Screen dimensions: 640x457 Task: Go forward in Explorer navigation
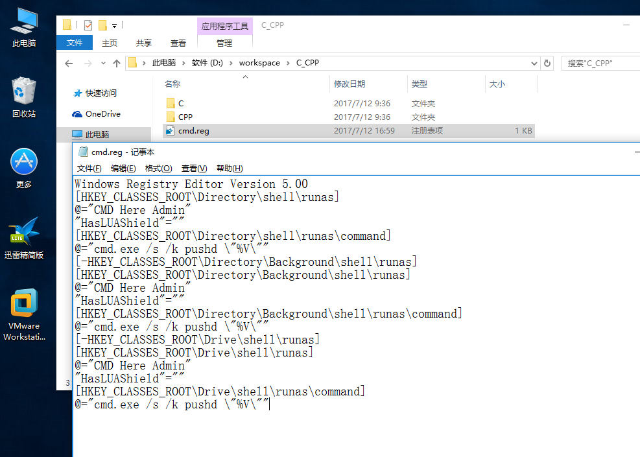pos(88,64)
